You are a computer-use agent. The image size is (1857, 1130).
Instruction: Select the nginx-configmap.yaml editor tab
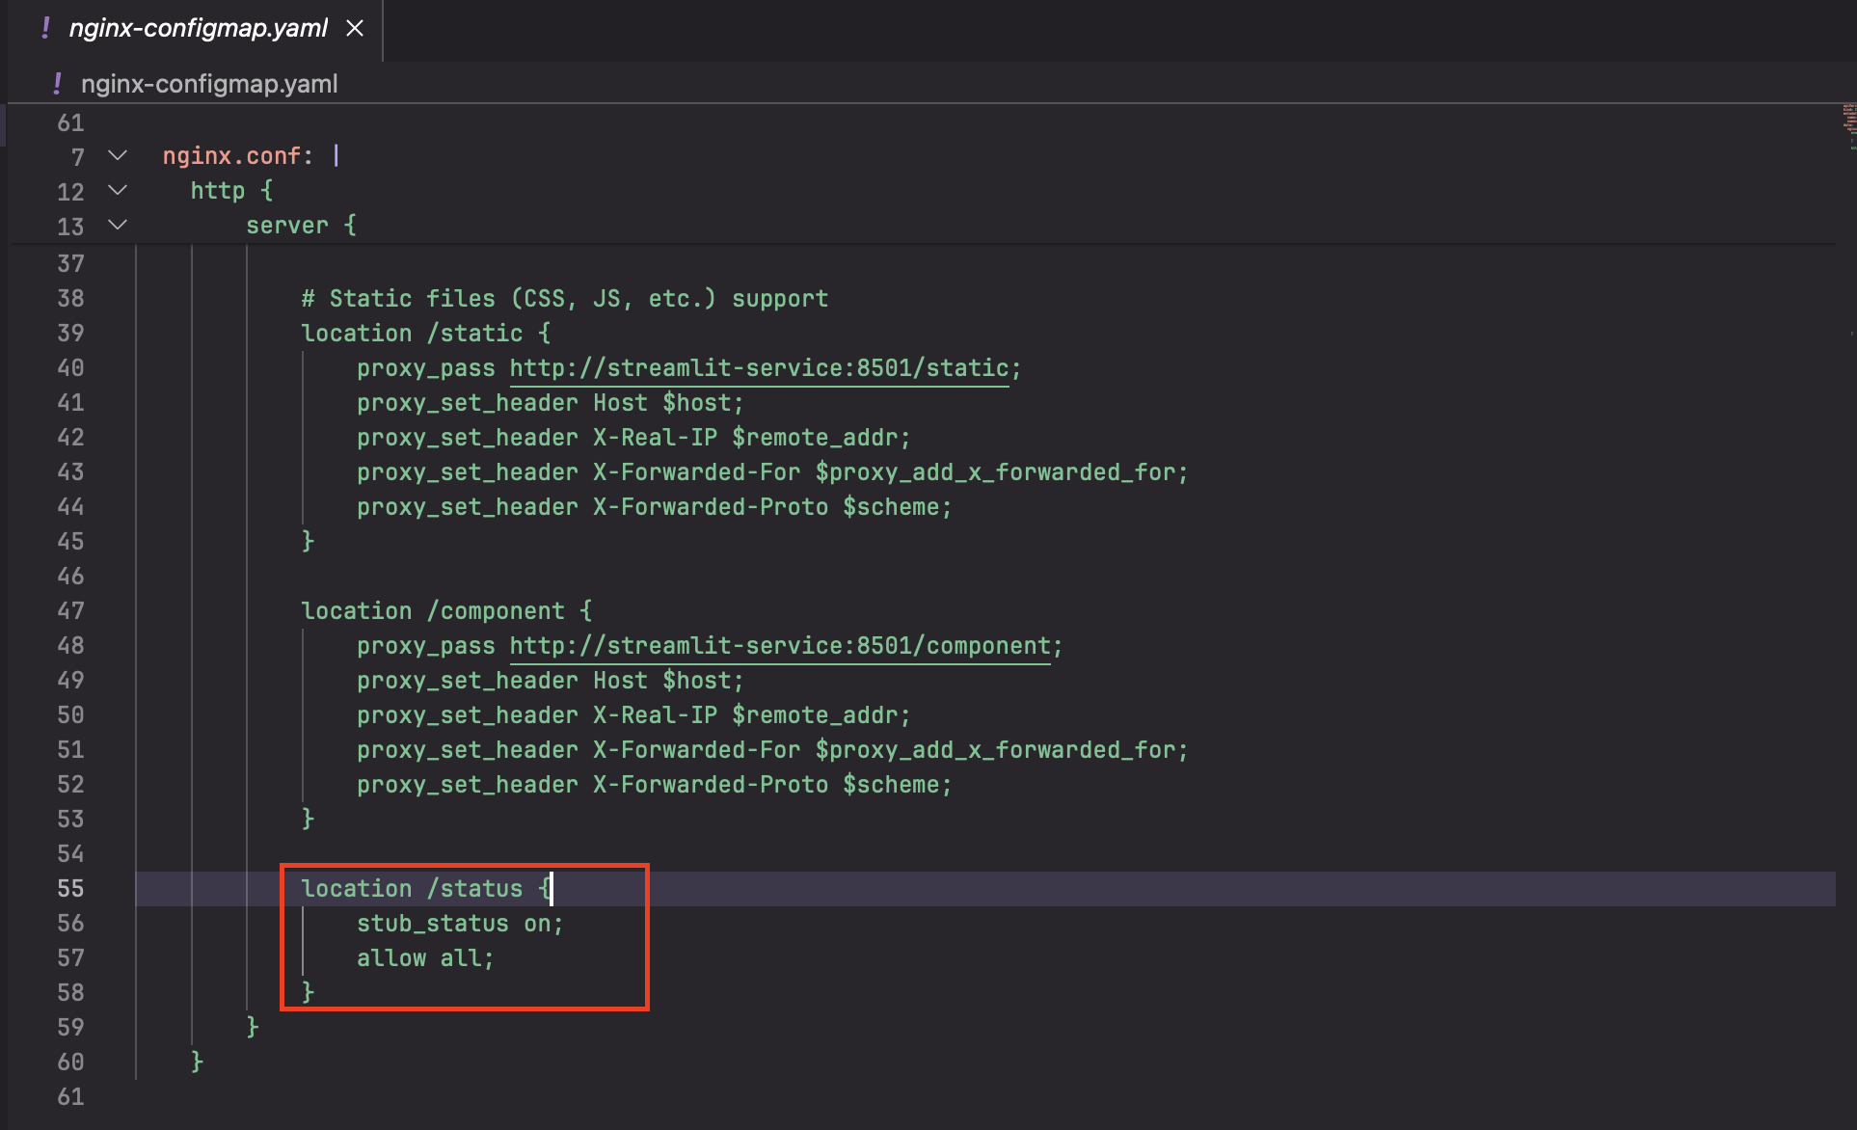coord(198,28)
